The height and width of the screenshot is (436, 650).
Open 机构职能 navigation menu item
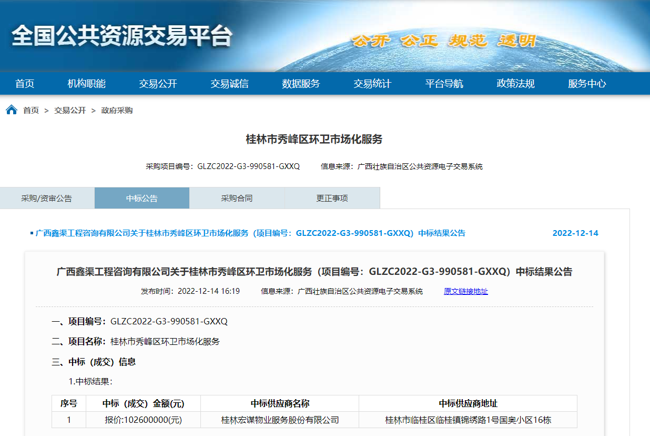tap(87, 84)
